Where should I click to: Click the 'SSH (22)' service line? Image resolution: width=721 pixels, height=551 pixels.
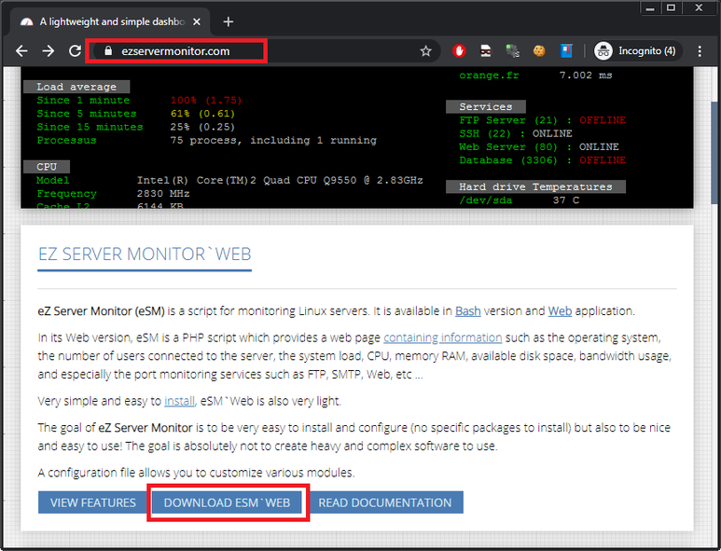click(516, 133)
